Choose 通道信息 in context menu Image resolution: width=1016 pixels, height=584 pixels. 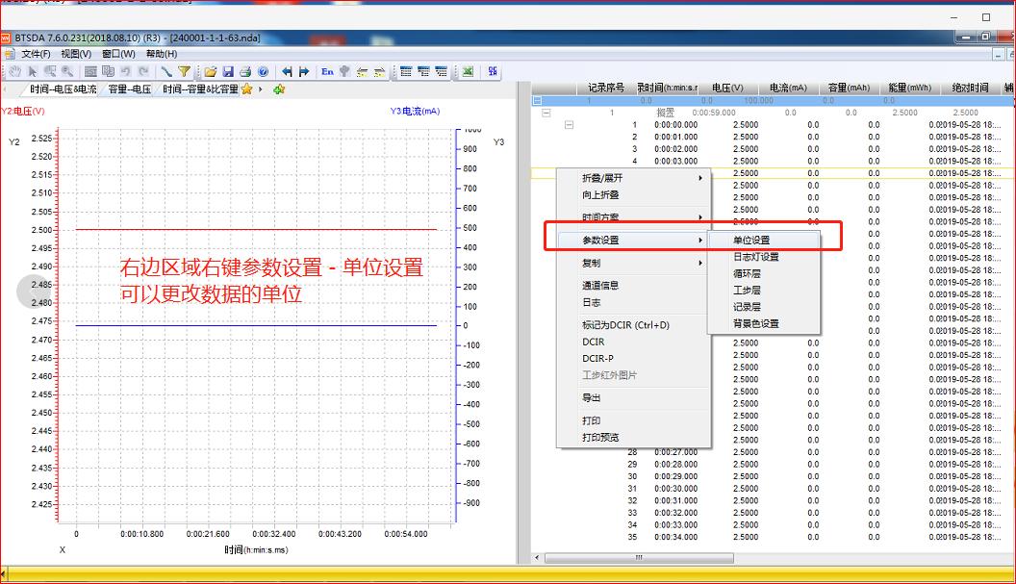pyautogui.click(x=634, y=285)
